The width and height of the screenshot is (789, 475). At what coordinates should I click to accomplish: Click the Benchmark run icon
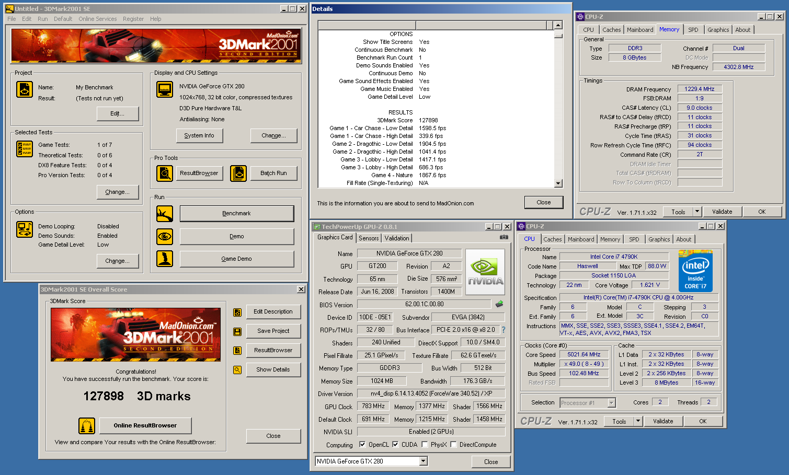coord(165,213)
